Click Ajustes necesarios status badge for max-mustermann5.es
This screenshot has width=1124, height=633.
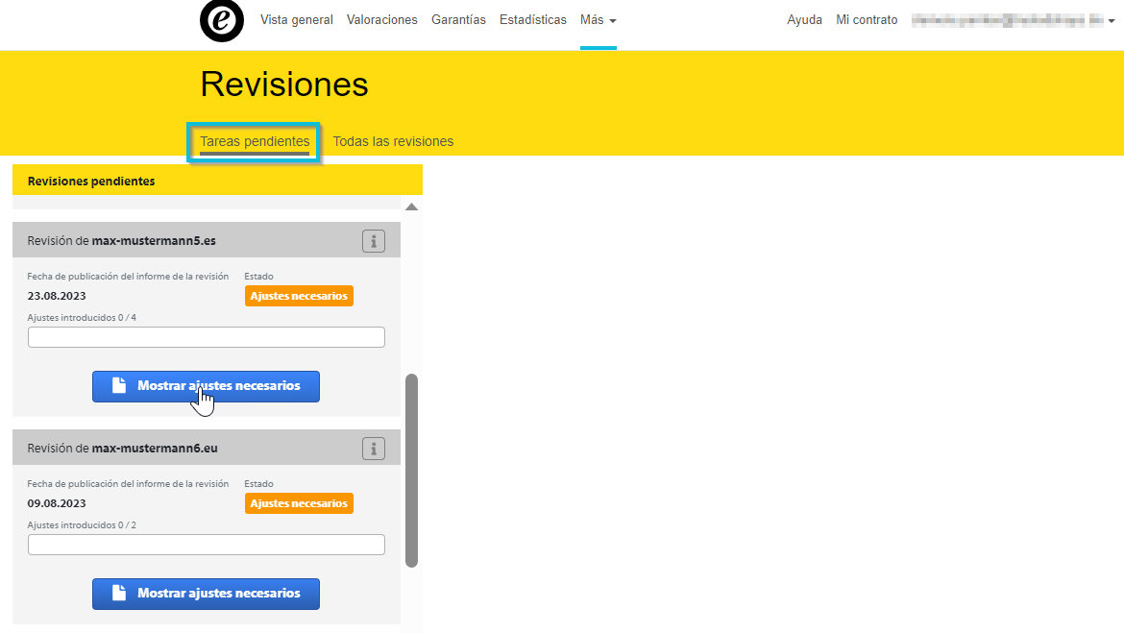(x=299, y=296)
